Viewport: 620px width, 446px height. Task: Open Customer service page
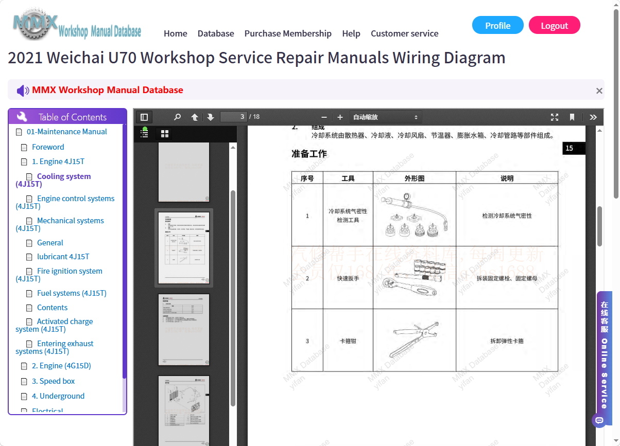405,33
